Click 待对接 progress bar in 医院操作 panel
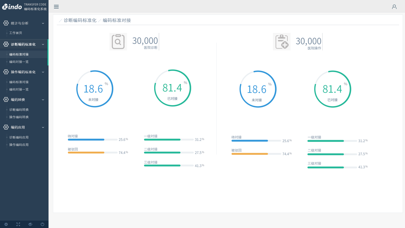Image resolution: width=405 pixels, height=228 pixels. point(256,141)
